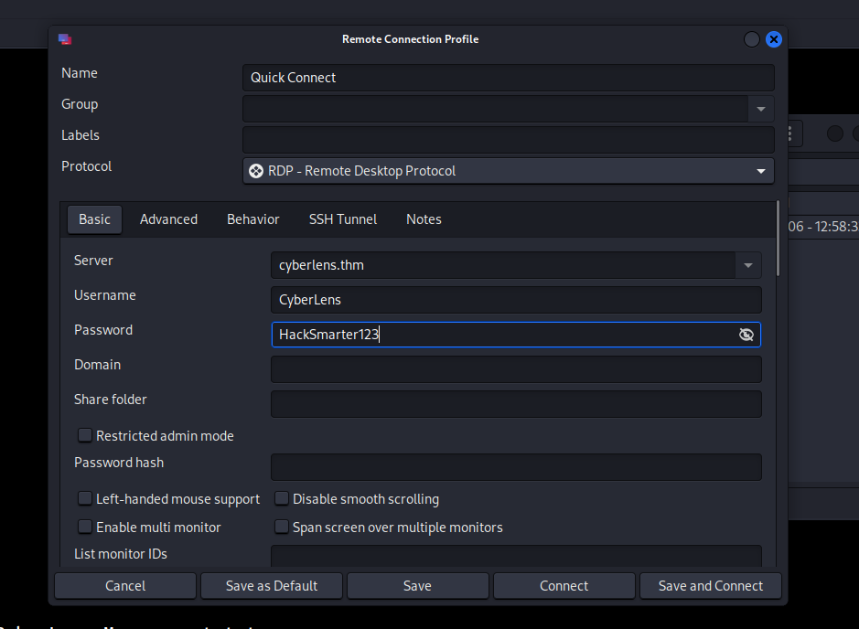Click the Save as Default button
859x629 pixels.
pos(272,586)
